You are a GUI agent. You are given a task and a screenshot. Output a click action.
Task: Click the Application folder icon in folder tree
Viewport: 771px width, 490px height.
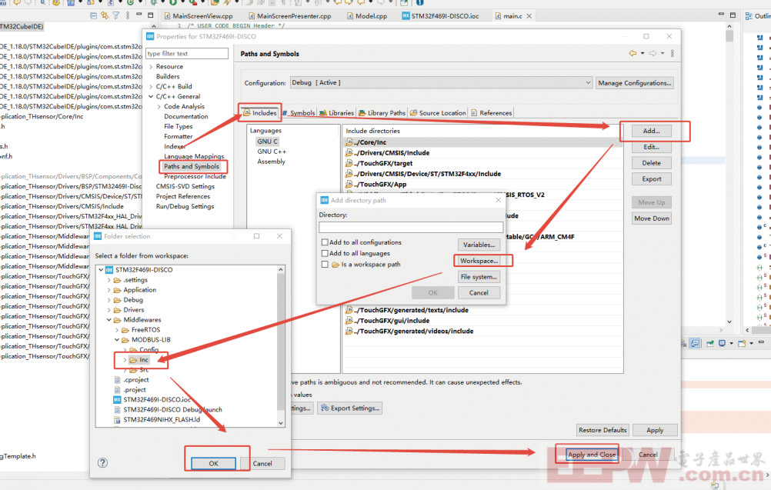(117, 290)
